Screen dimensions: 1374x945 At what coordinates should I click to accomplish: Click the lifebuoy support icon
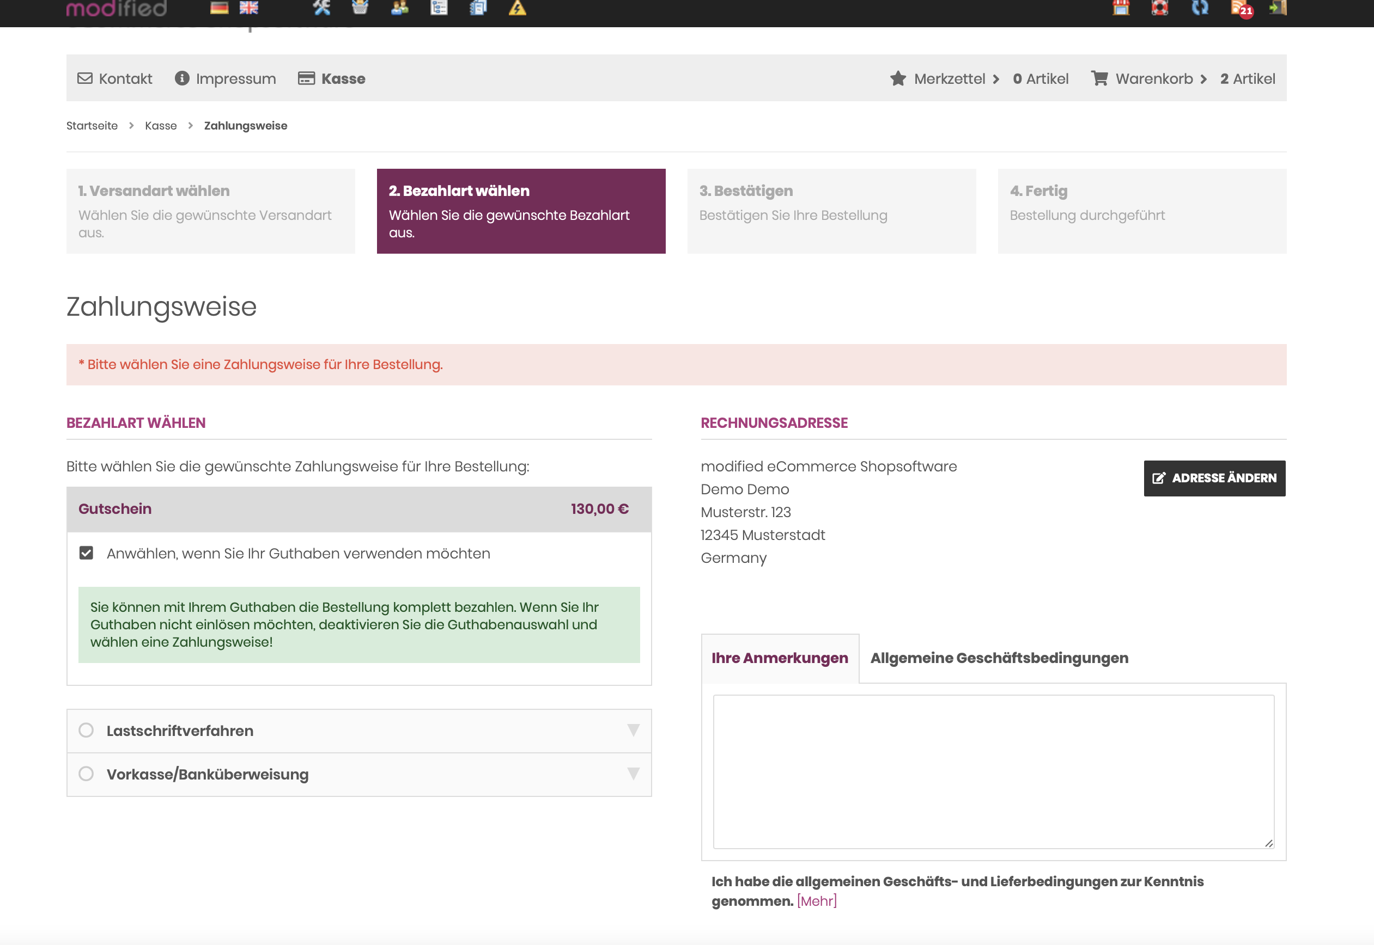pyautogui.click(x=1159, y=8)
